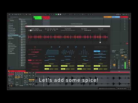Image resolution: width=138 pixels, height=103 pixels.
Task: Click upper yellow button under the waveform module
Action: click(64, 66)
